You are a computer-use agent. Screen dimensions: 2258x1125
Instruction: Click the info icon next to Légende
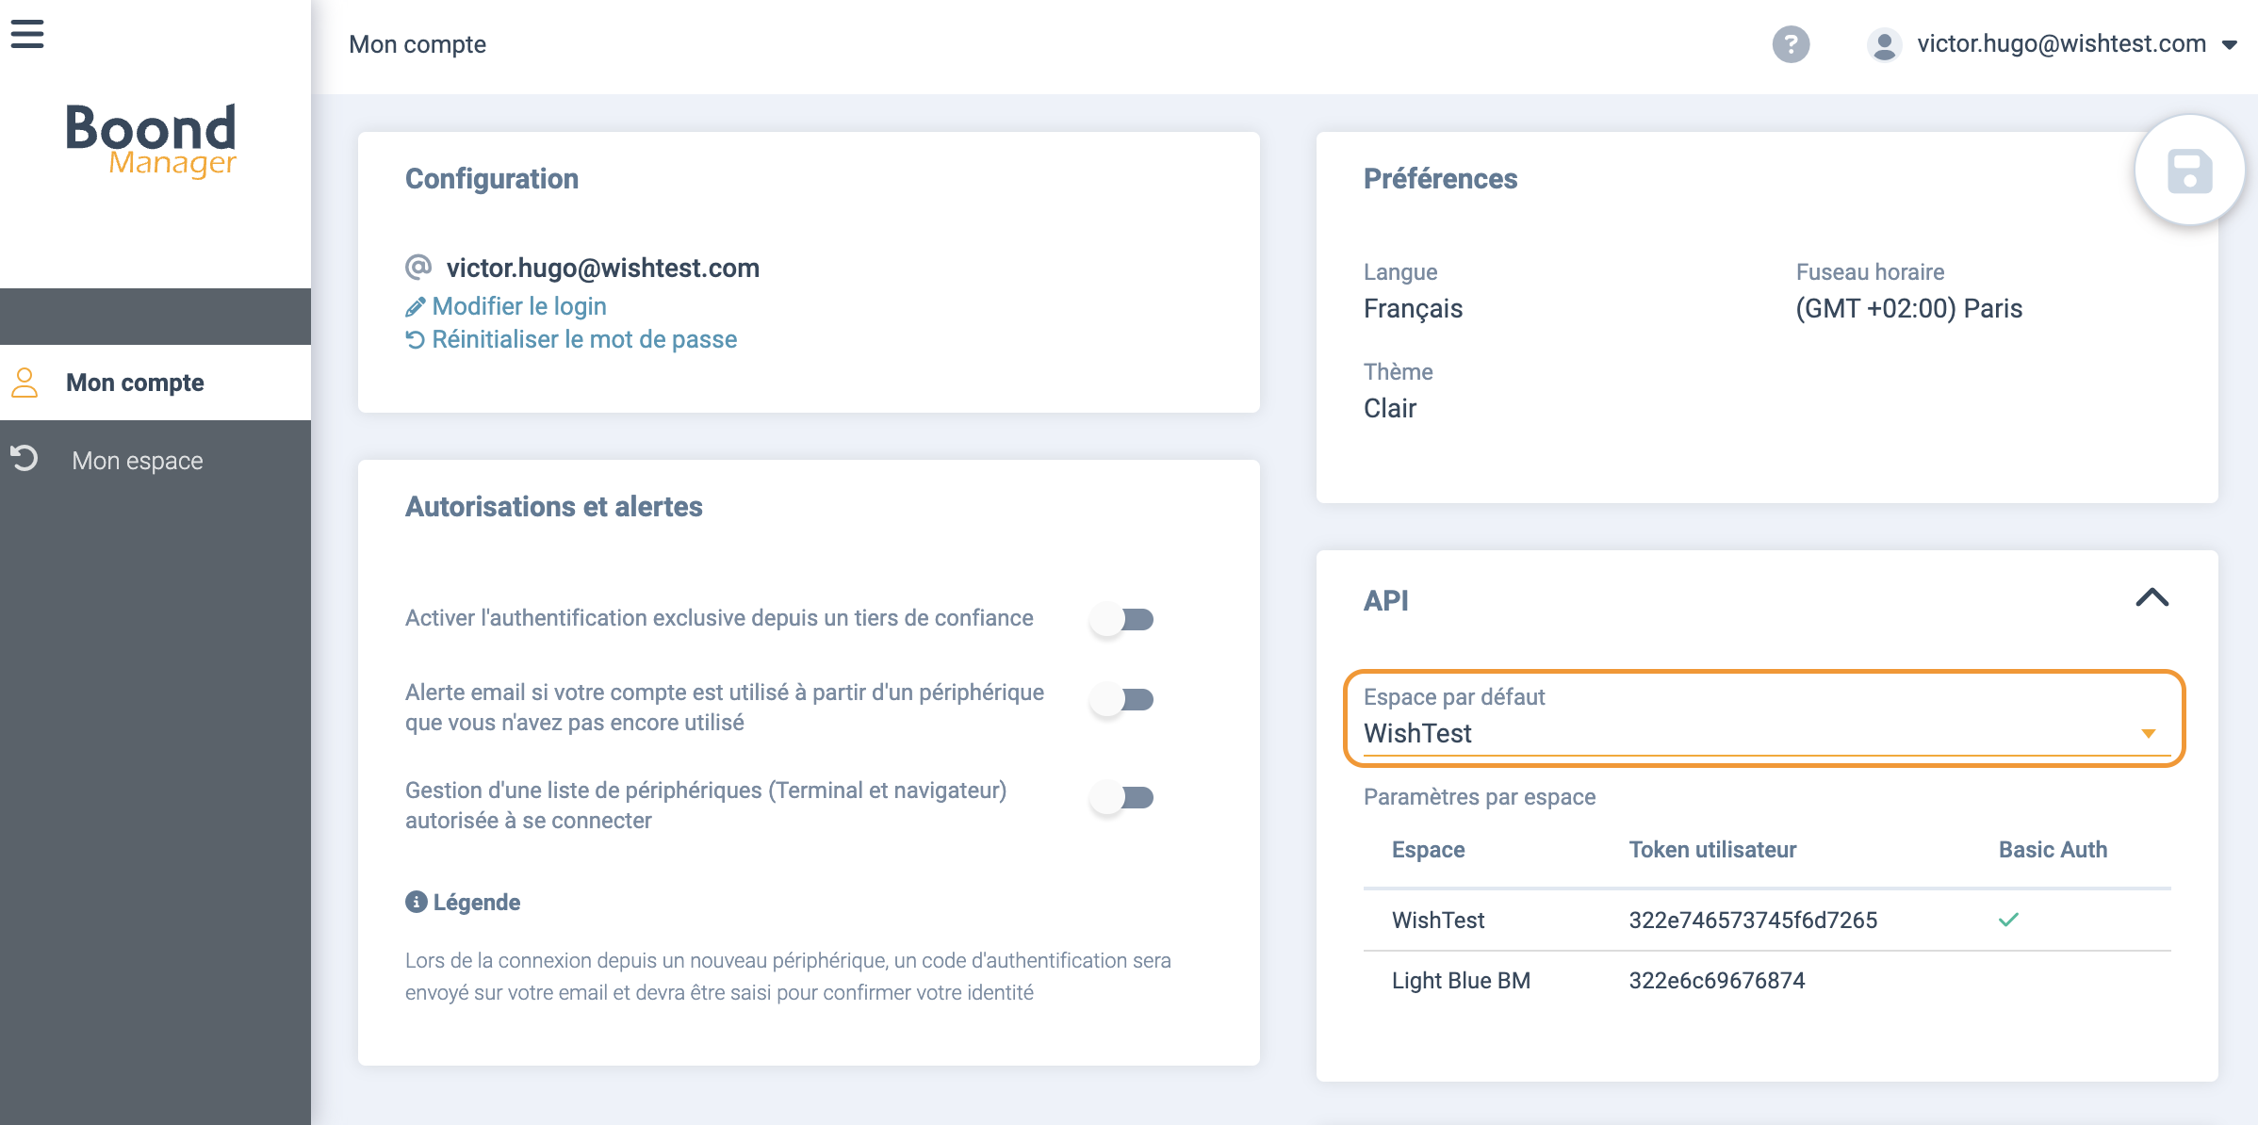coord(416,902)
